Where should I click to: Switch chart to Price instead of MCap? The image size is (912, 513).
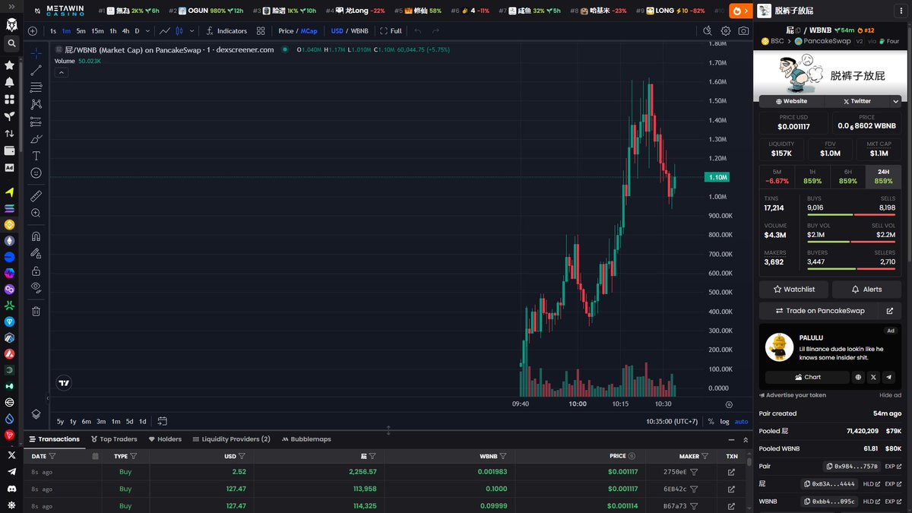pos(286,31)
